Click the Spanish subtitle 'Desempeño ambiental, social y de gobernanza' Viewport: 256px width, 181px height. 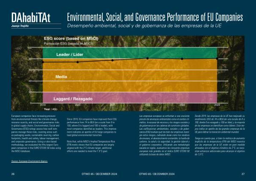point(144,26)
